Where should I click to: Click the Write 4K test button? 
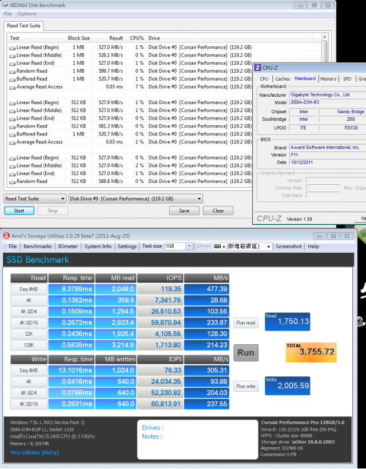click(29, 381)
